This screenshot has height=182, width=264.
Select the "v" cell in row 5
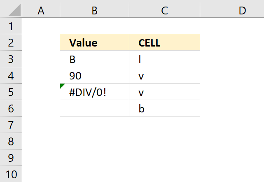coord(164,92)
